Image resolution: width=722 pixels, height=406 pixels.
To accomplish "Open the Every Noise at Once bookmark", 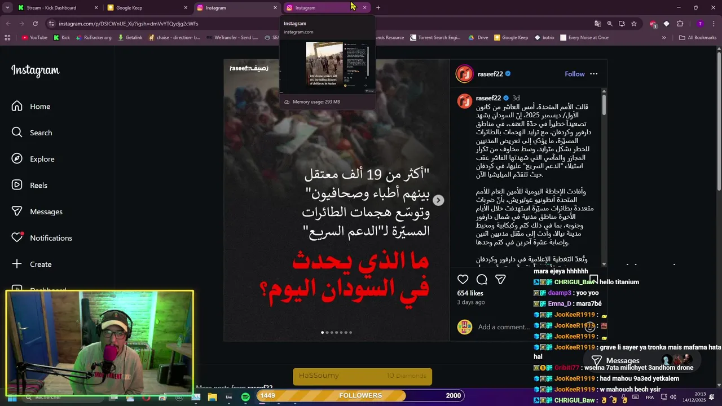I will (x=584, y=38).
